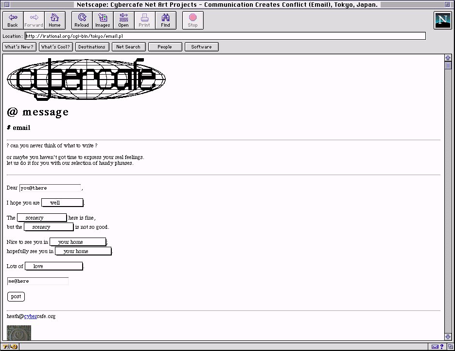Click '? can you never think of what to write ?'
Viewport: 455px width, 351px height.
52,145
